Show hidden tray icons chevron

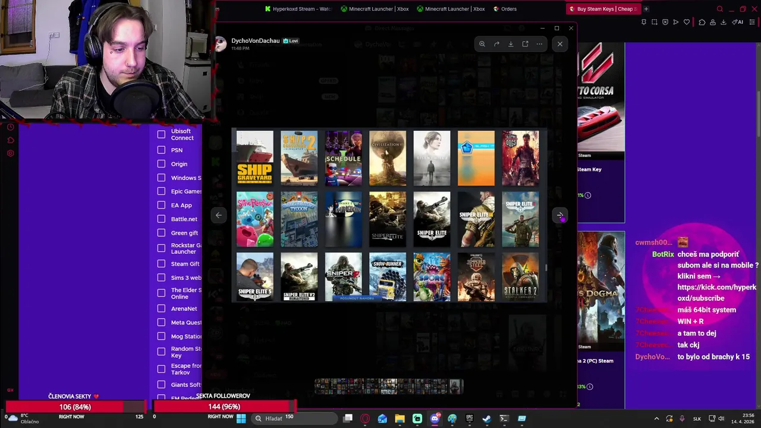(656, 418)
